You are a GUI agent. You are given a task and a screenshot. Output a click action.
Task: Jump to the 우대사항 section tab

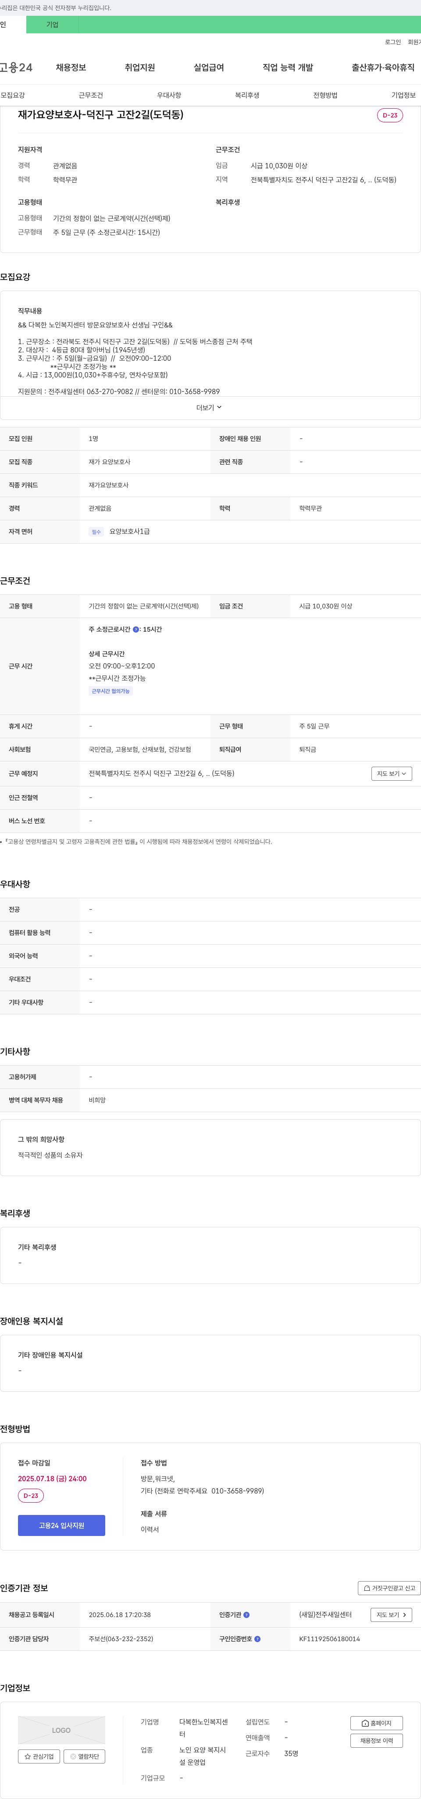click(169, 95)
